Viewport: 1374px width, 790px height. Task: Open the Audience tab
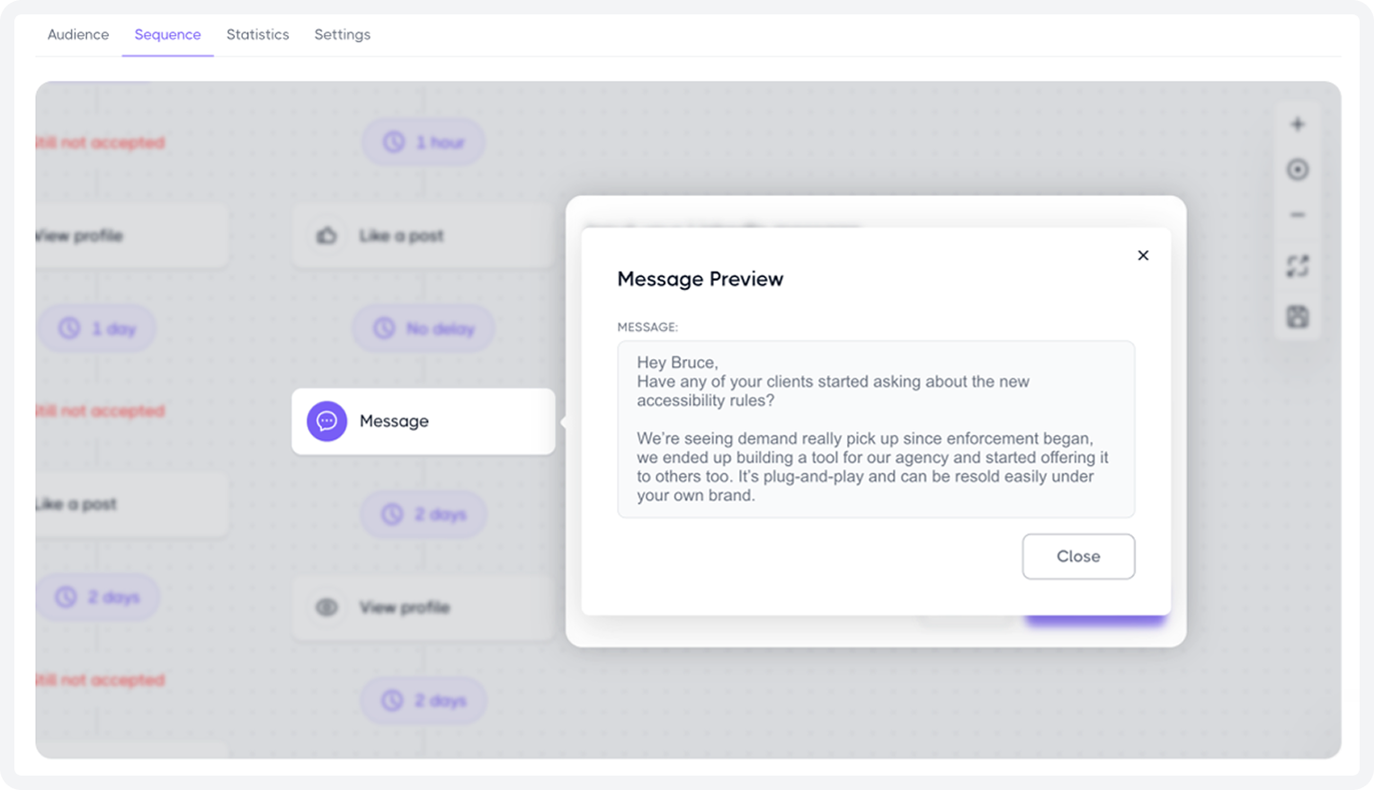click(x=78, y=34)
